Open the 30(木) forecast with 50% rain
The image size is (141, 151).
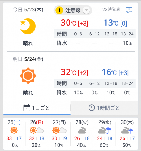(127, 133)
